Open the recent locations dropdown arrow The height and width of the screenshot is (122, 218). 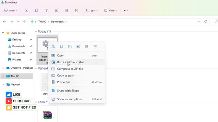click(18, 22)
